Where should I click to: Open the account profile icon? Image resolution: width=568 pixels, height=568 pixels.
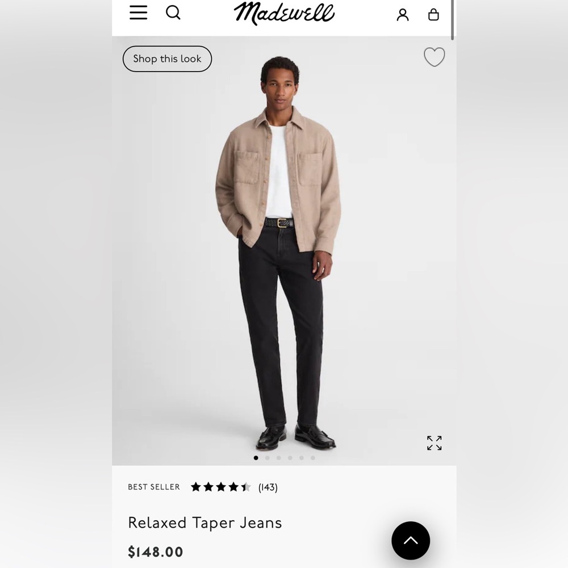point(403,15)
